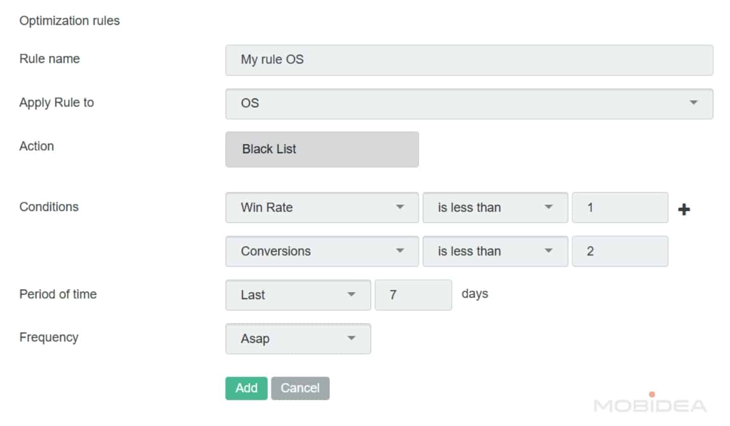Expand the Last period dropdown
Image resolution: width=730 pixels, height=426 pixels.
(298, 295)
